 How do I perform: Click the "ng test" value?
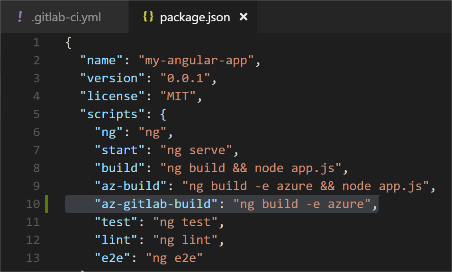tap(185, 222)
